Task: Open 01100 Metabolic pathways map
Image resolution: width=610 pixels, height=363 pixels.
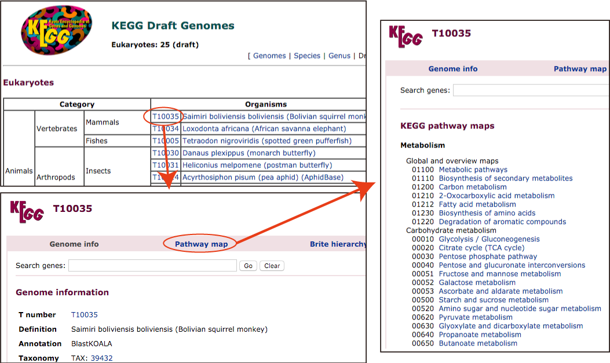Action: pos(473,170)
